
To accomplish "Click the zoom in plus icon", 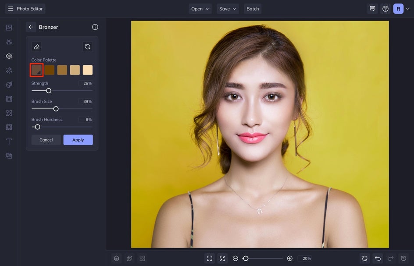I will [x=289, y=259].
